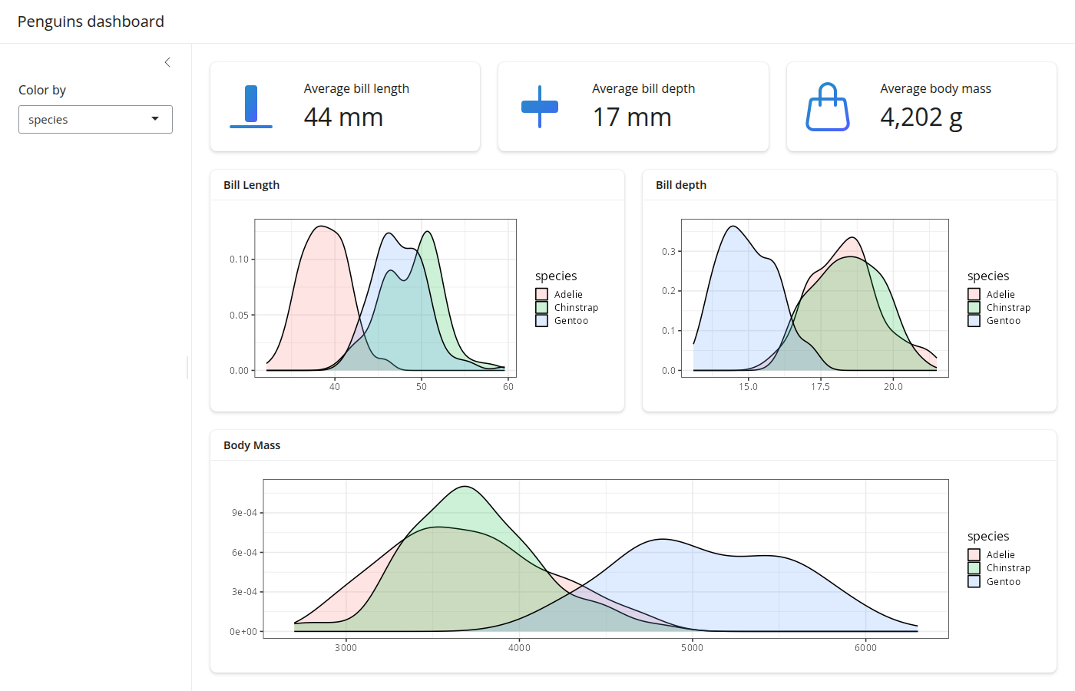Viewport: 1075px width, 691px height.
Task: Click the Adelie swatch in Bill depth legend
Action: point(974,294)
